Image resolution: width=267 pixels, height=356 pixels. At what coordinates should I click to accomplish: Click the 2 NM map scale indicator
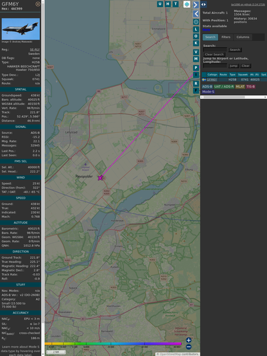(56, 352)
